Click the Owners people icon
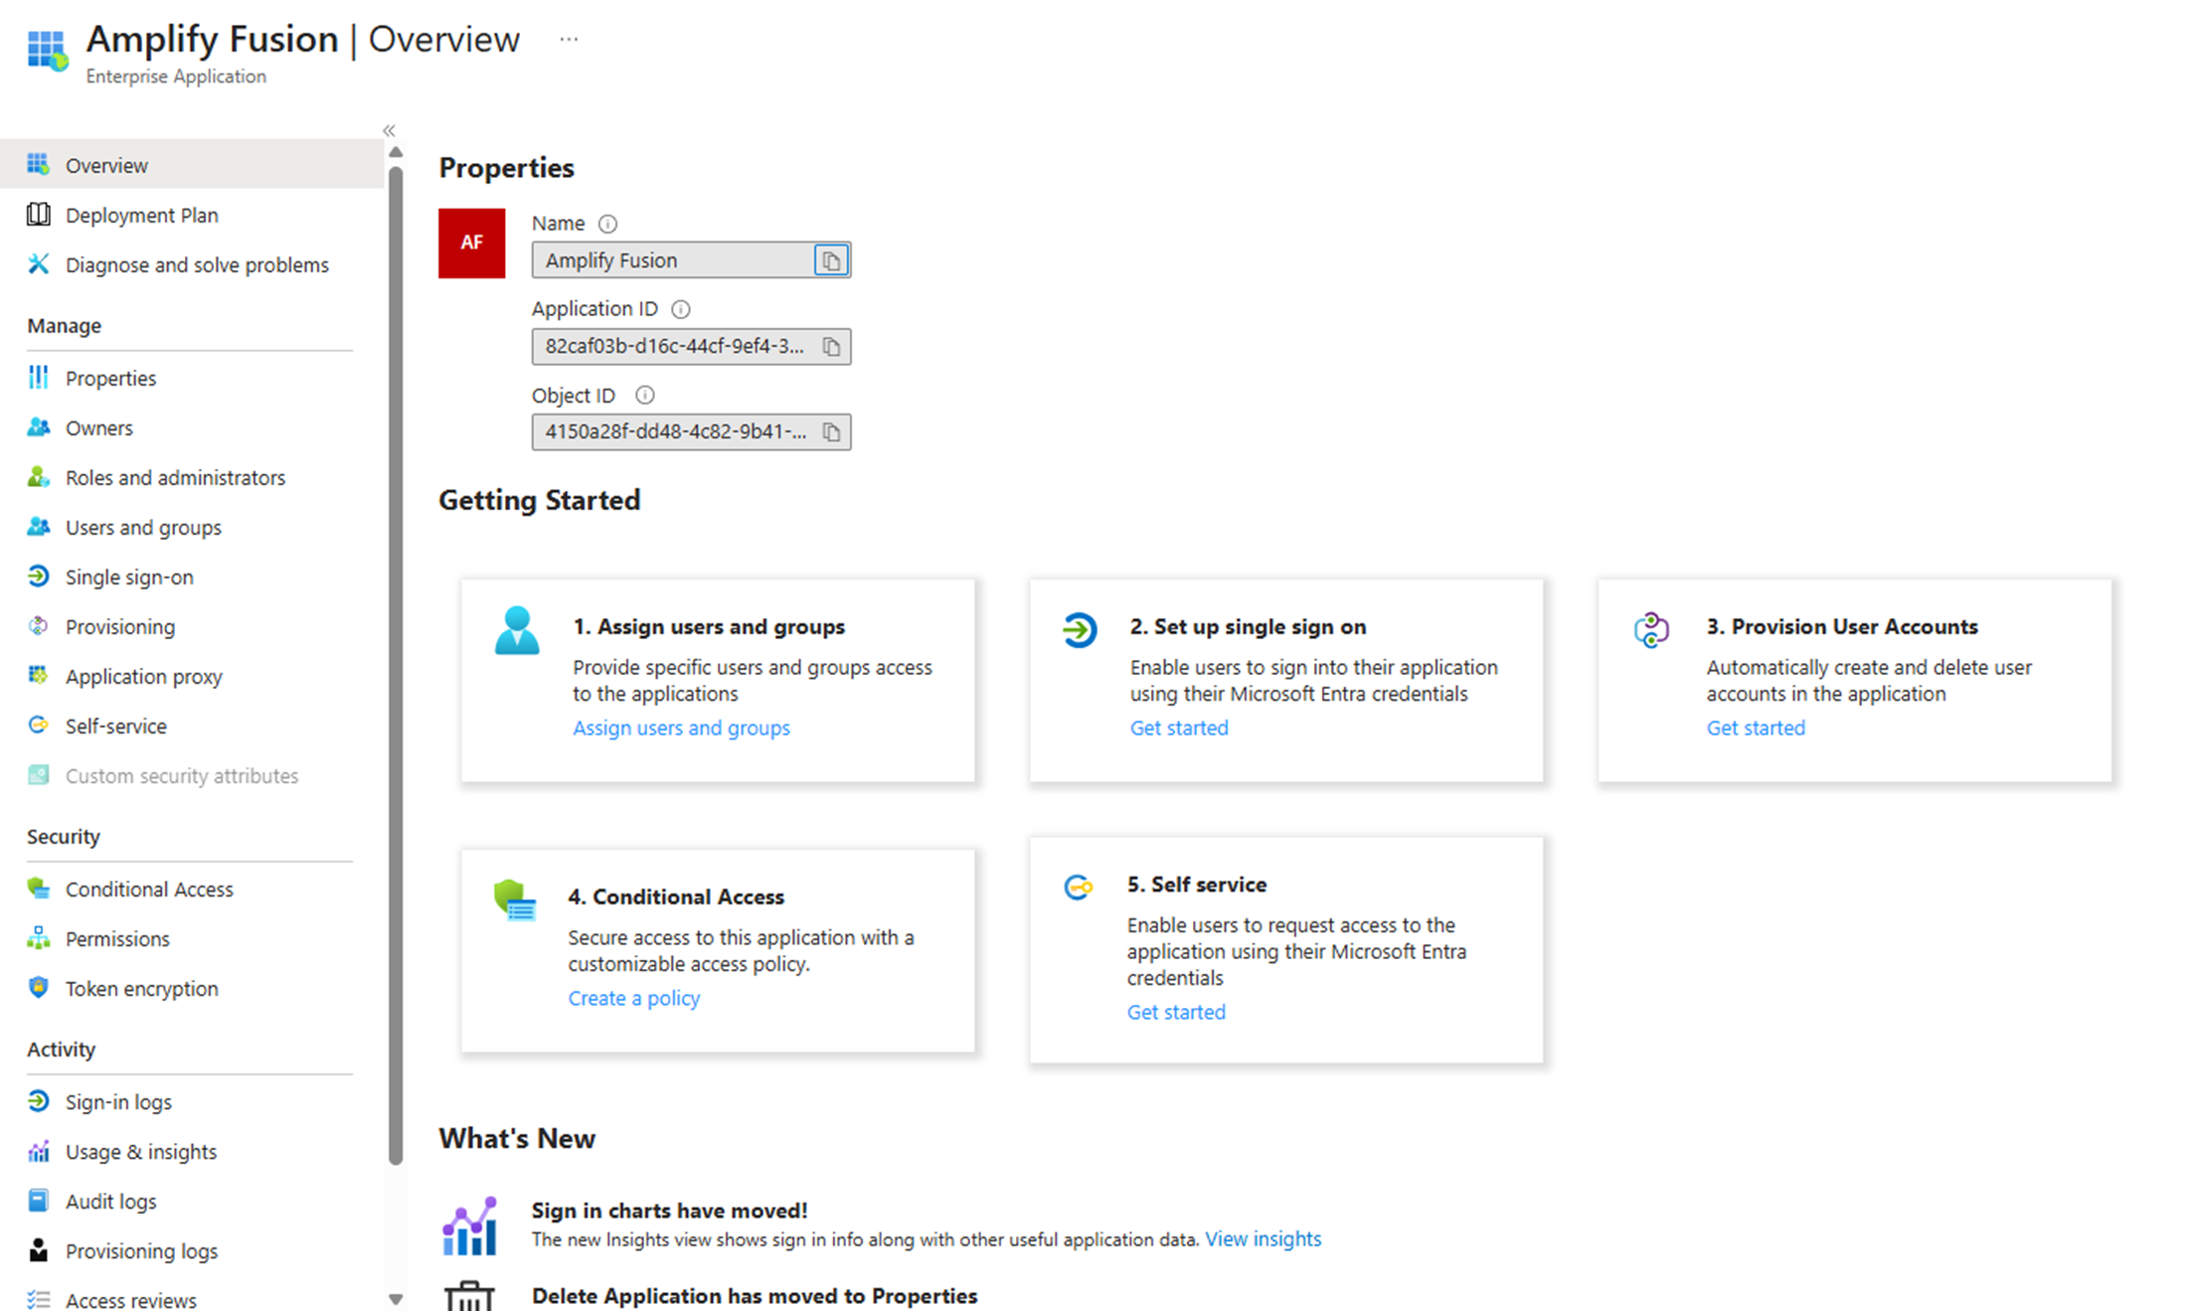 39,426
